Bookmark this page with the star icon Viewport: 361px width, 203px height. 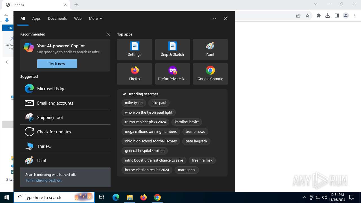[x=307, y=16]
